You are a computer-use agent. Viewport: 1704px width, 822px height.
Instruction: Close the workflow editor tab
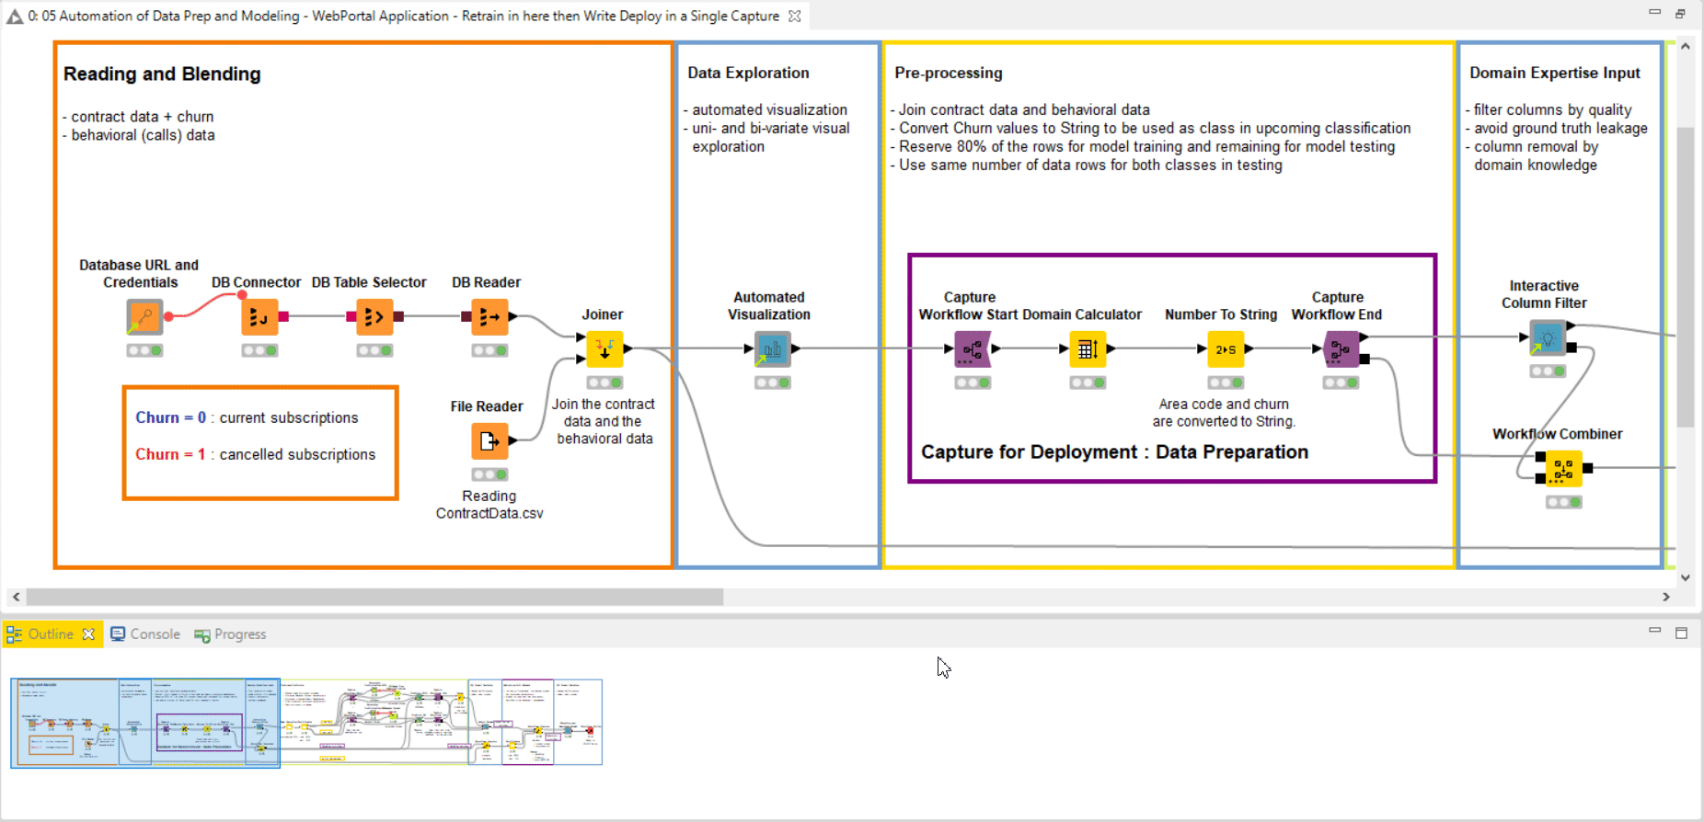click(x=795, y=16)
